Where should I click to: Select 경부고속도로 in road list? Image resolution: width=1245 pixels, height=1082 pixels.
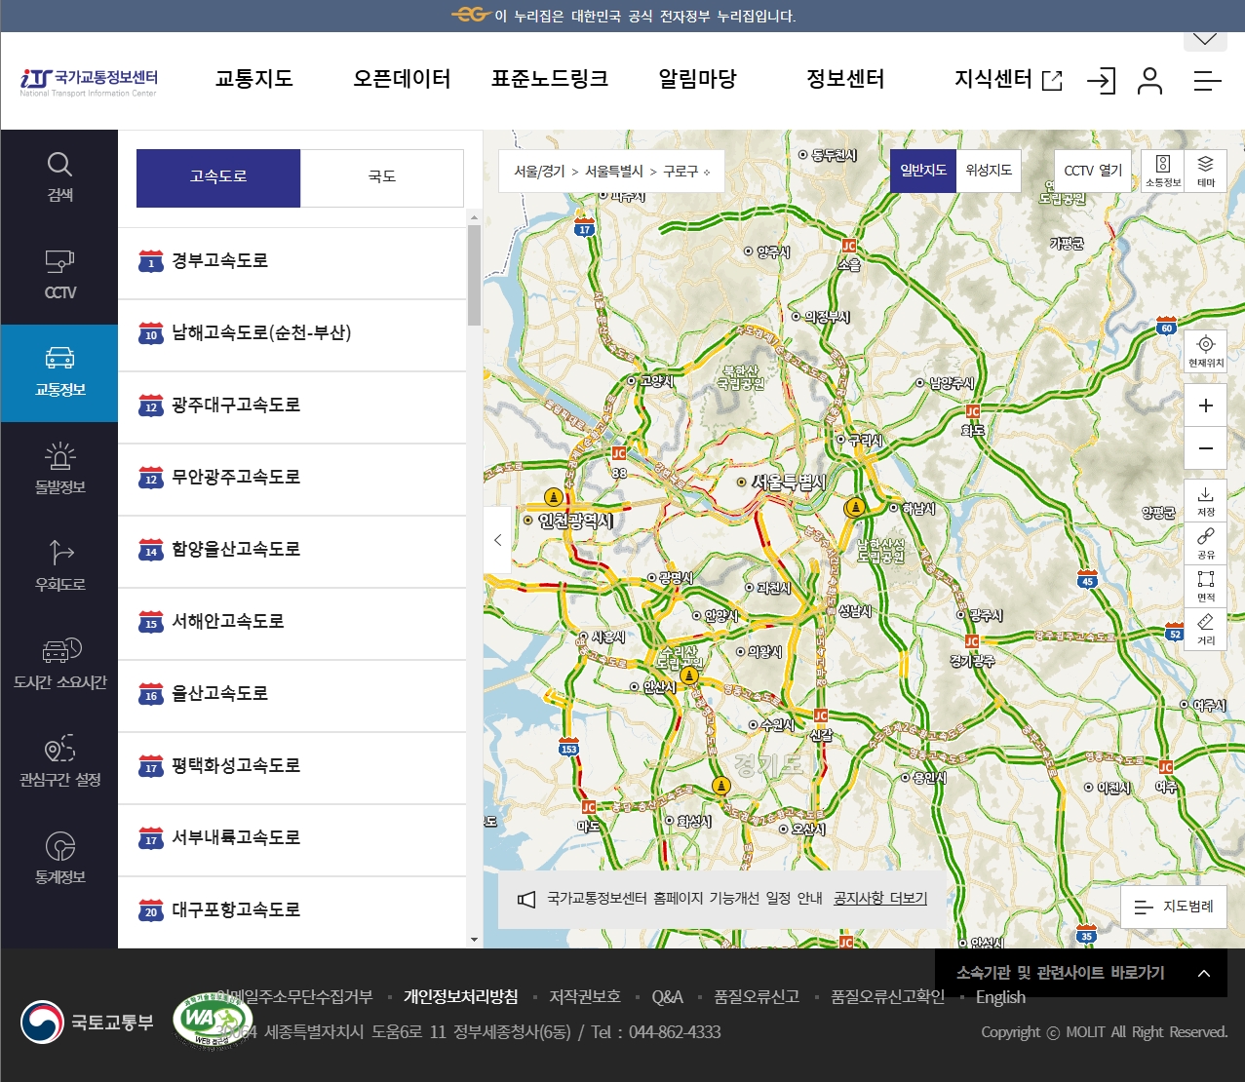click(292, 263)
